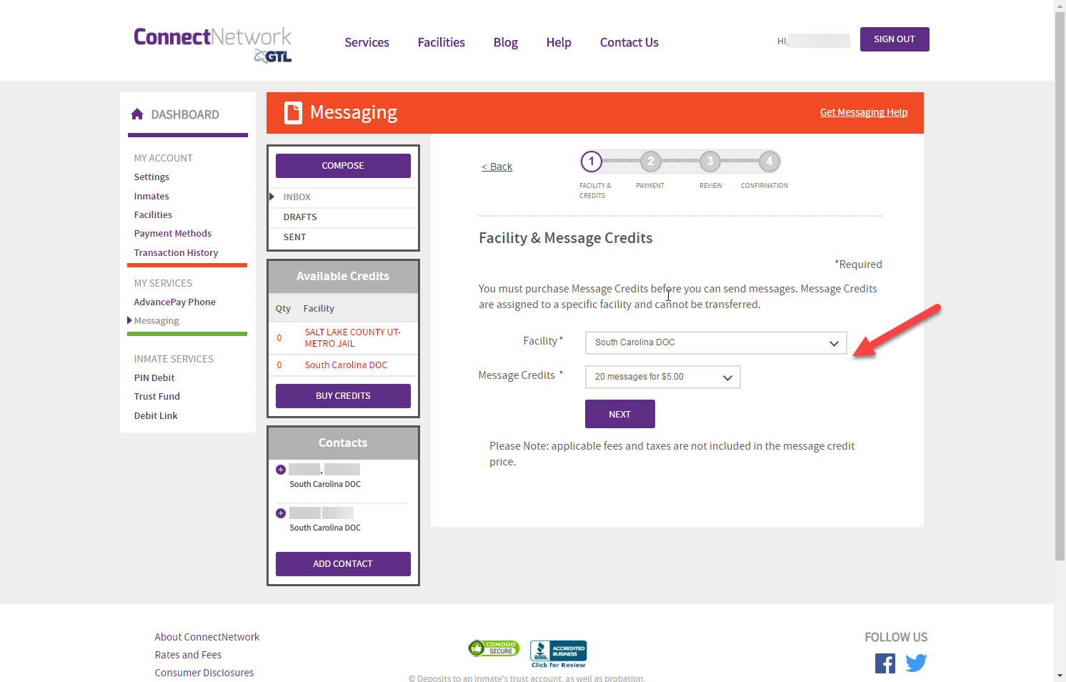Image resolution: width=1066 pixels, height=682 pixels.
Task: Go to the Blog page
Action: [506, 42]
